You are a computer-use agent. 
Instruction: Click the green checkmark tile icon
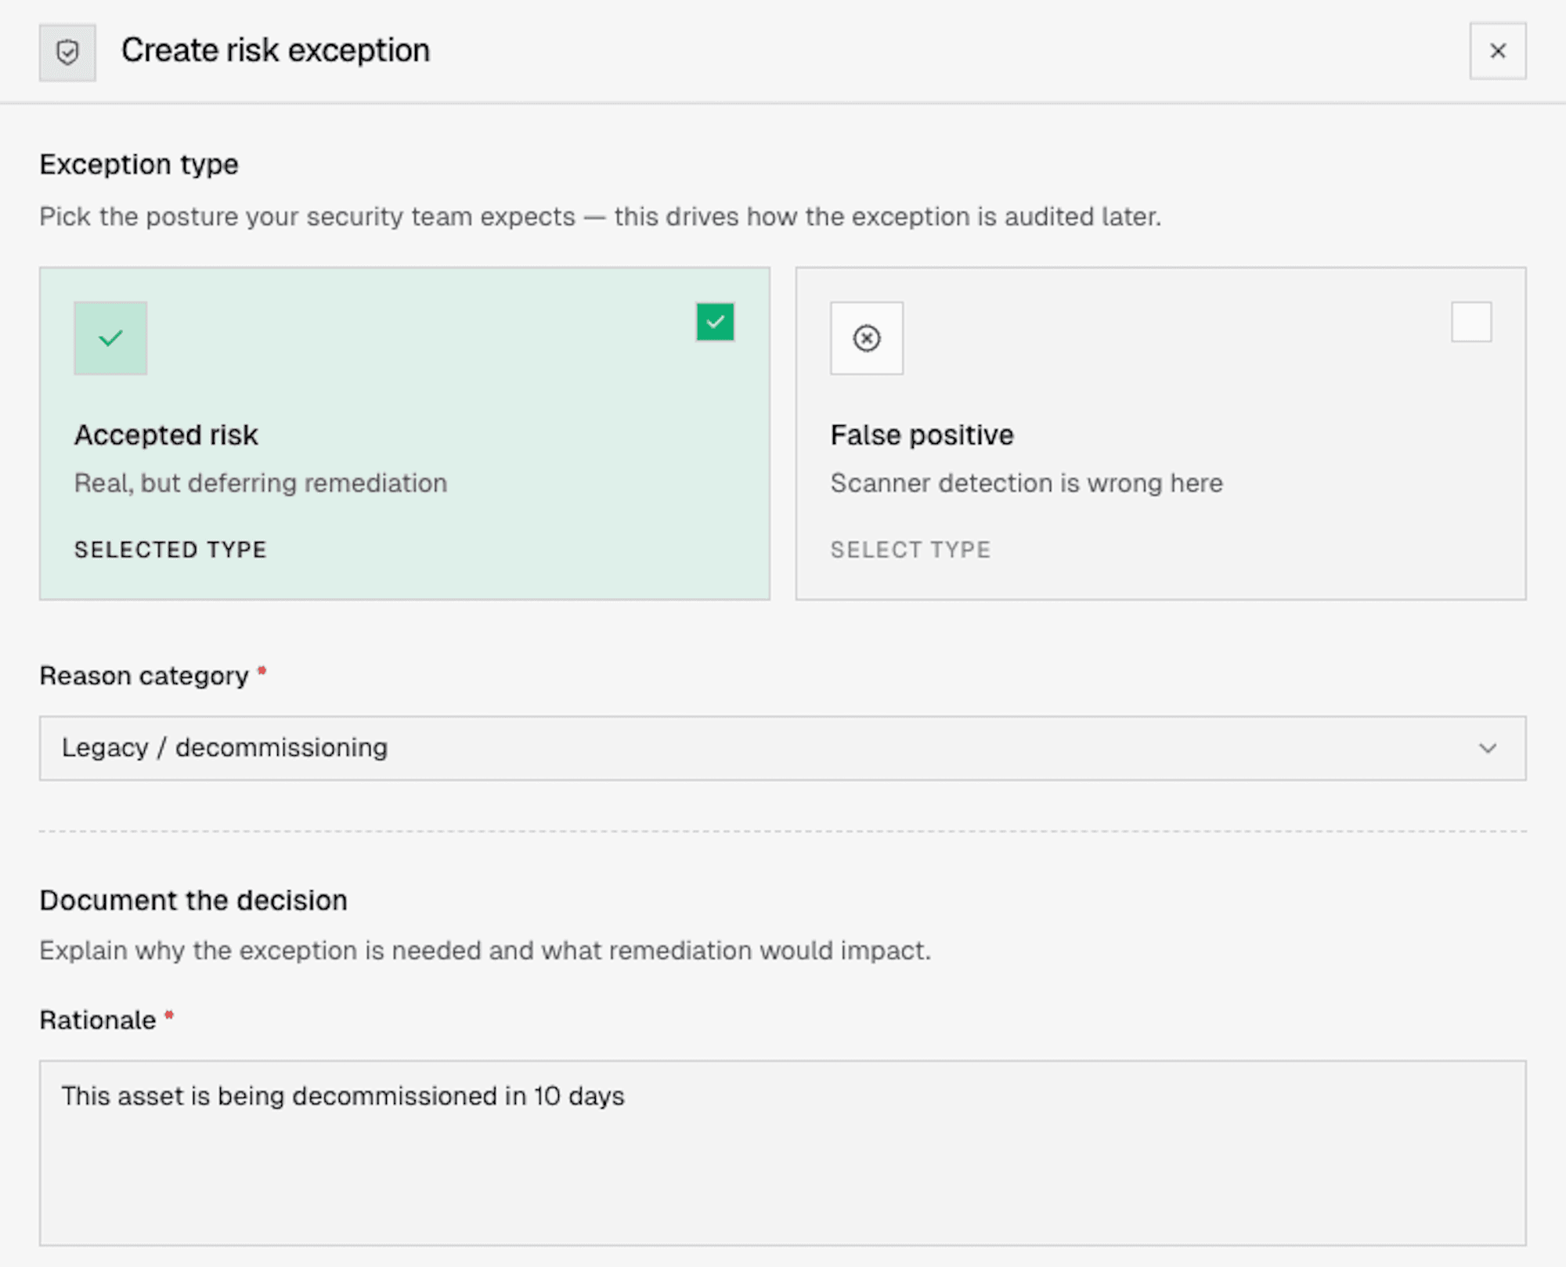(x=110, y=338)
